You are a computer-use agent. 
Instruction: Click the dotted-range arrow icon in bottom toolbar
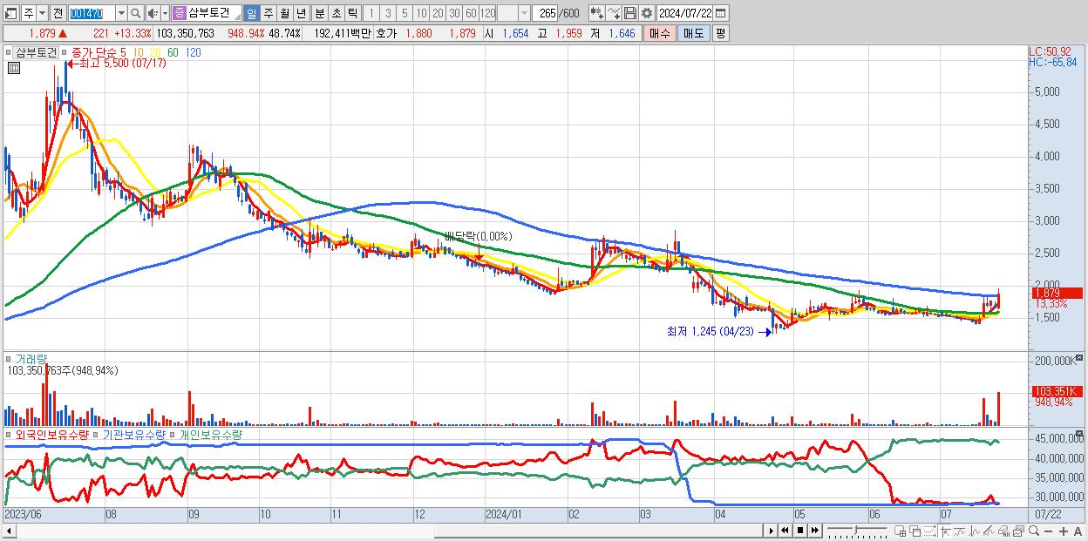tap(929, 531)
